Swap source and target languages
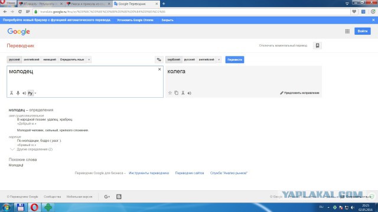378x212 pixels. tap(159, 59)
